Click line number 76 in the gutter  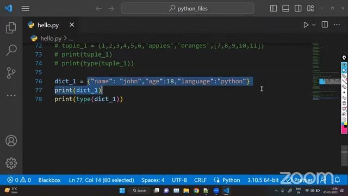click(39, 81)
